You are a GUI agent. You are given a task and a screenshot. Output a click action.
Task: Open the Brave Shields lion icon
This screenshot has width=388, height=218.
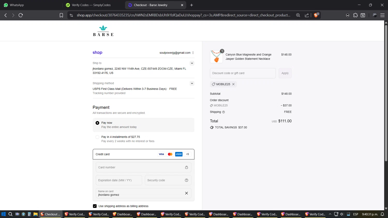[x=316, y=15]
